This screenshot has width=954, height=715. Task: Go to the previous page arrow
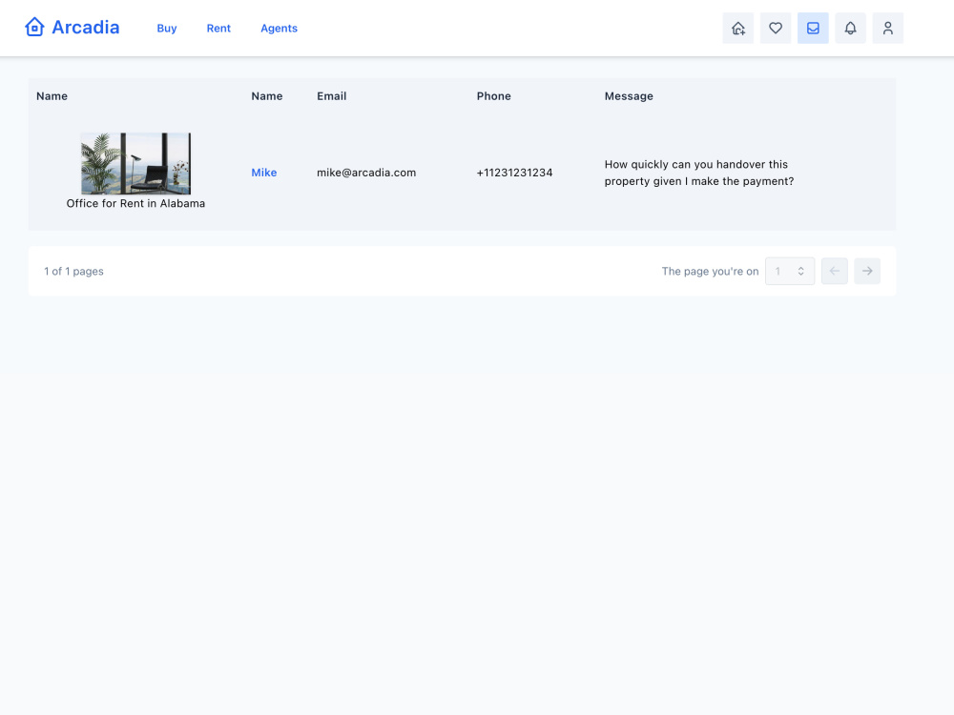point(834,271)
